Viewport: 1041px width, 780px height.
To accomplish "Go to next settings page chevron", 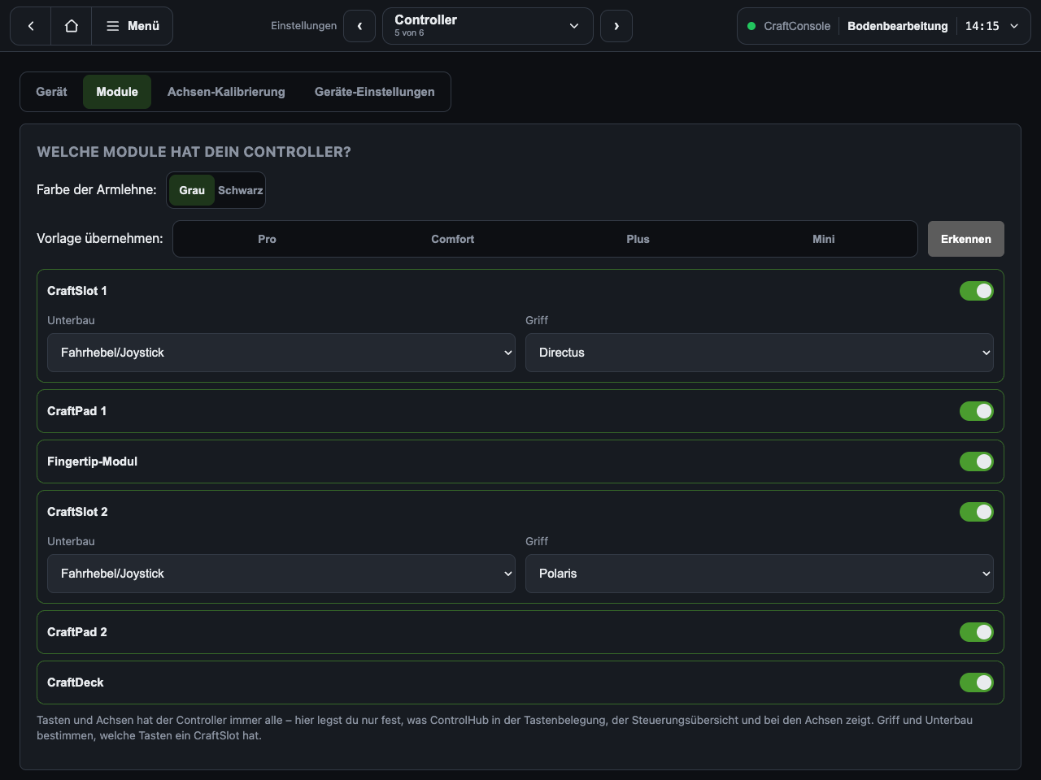I will tap(616, 26).
